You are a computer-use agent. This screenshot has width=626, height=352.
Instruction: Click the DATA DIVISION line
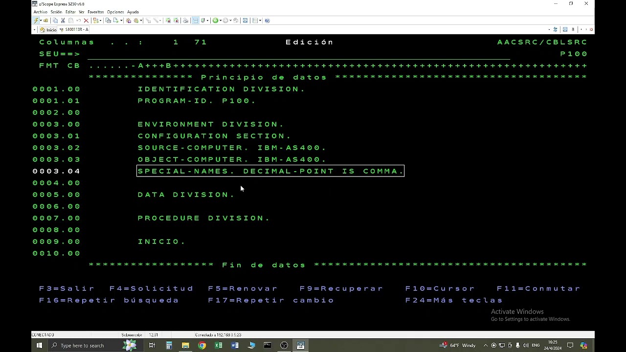click(186, 195)
